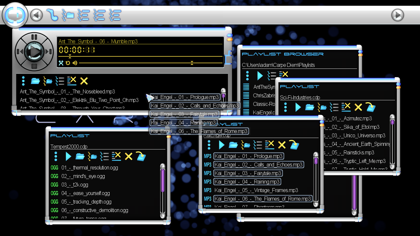This screenshot has width=420, height=236.
Task: Start playback with the center play button
Action: [34, 51]
